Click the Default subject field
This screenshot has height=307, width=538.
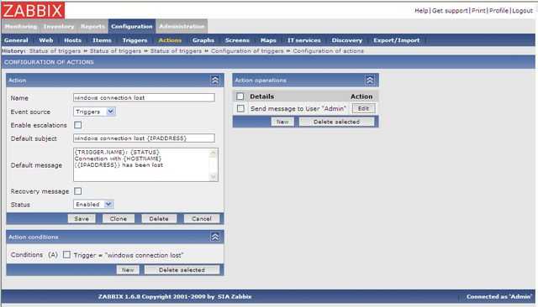pos(144,138)
